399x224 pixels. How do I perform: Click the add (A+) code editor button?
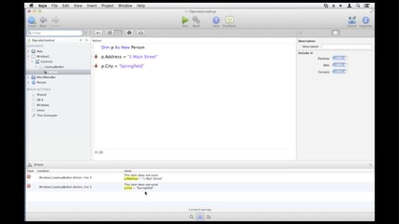99,33
